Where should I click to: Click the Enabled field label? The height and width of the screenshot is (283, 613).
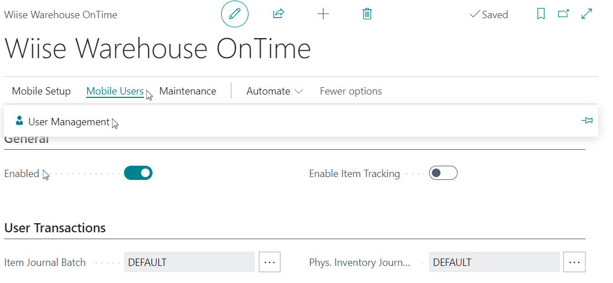pyautogui.click(x=22, y=174)
